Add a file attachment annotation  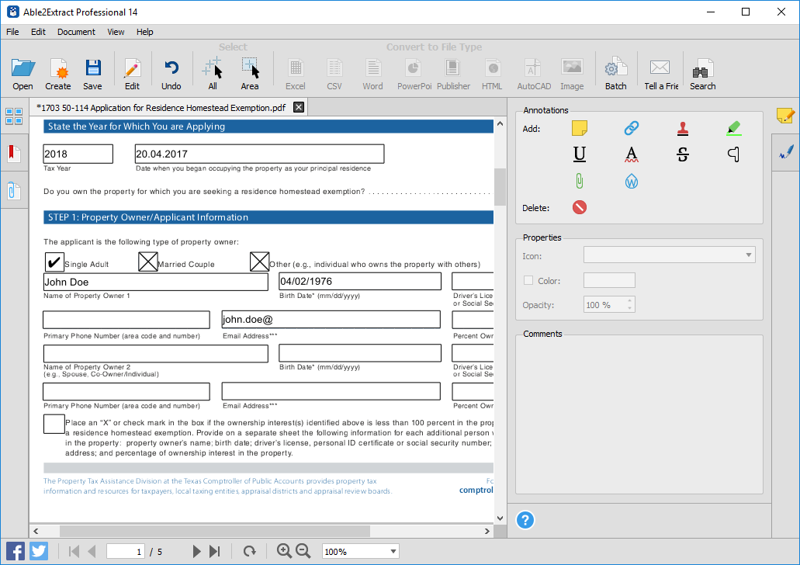(x=579, y=181)
